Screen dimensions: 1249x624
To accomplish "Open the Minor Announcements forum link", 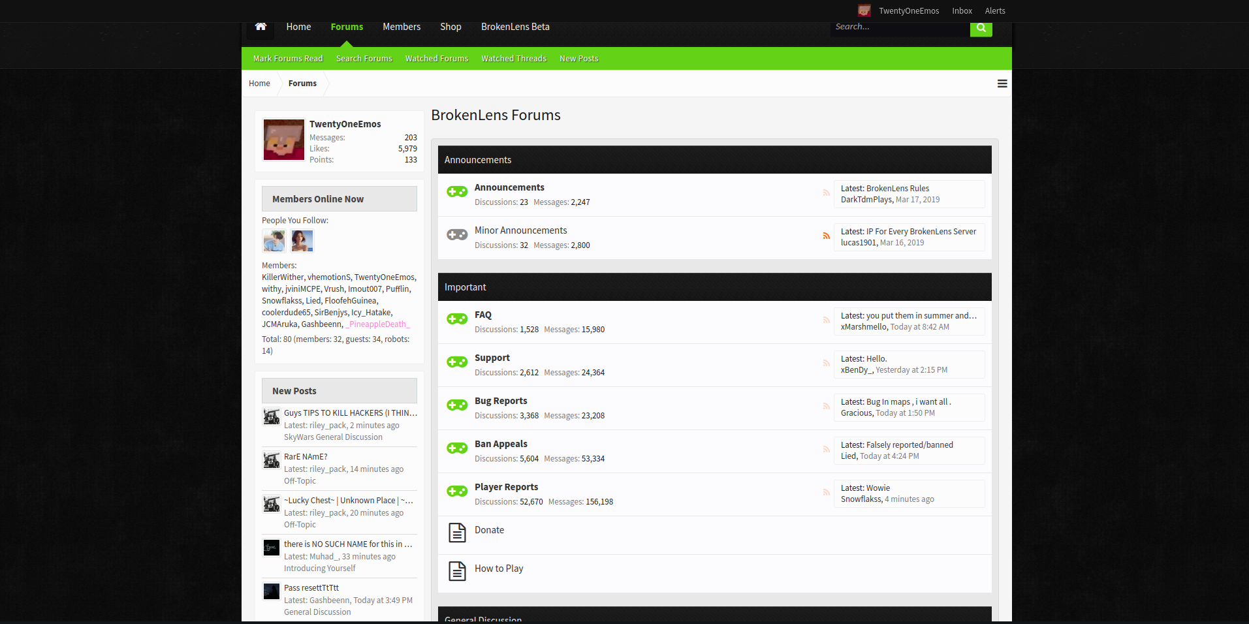I will (520, 230).
